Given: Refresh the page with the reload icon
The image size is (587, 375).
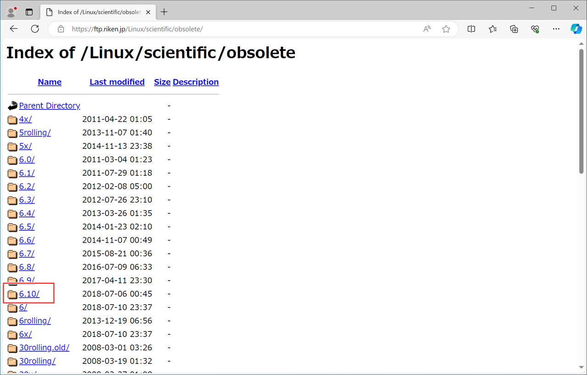Looking at the screenshot, I should tap(35, 29).
